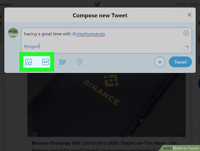Add another tweet with plus button

160,62
